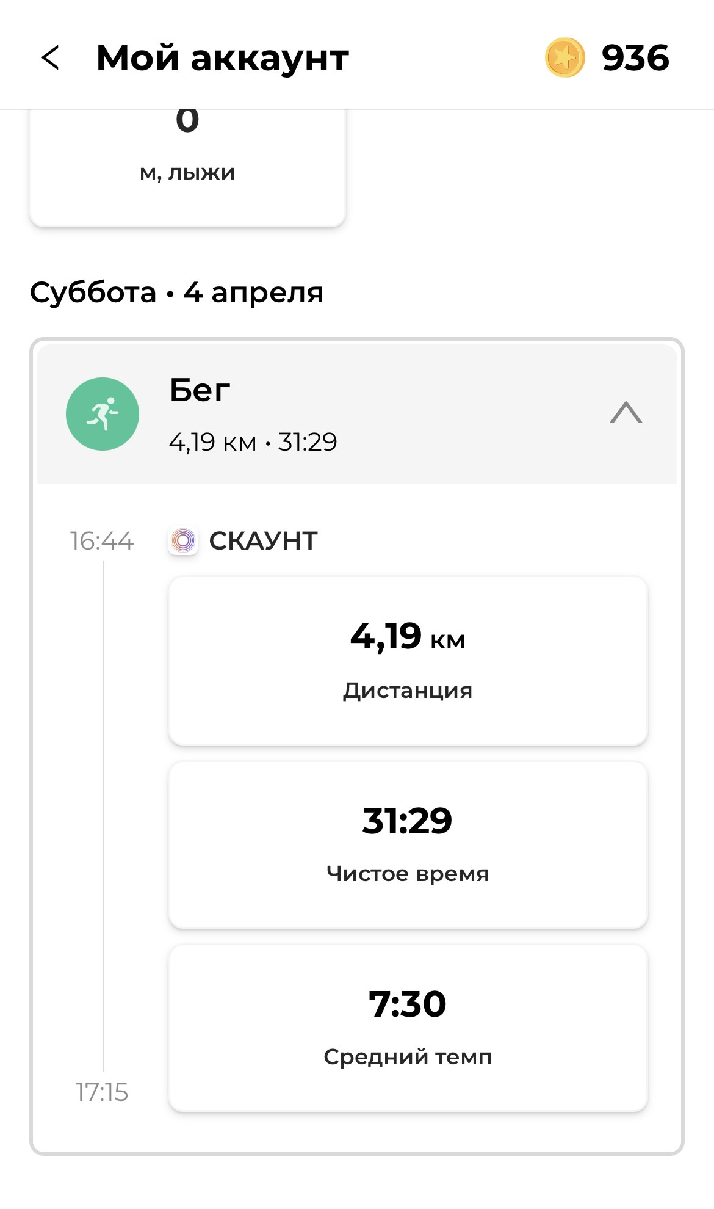
Task: Tap the vertical timeline line
Action: tap(103, 816)
